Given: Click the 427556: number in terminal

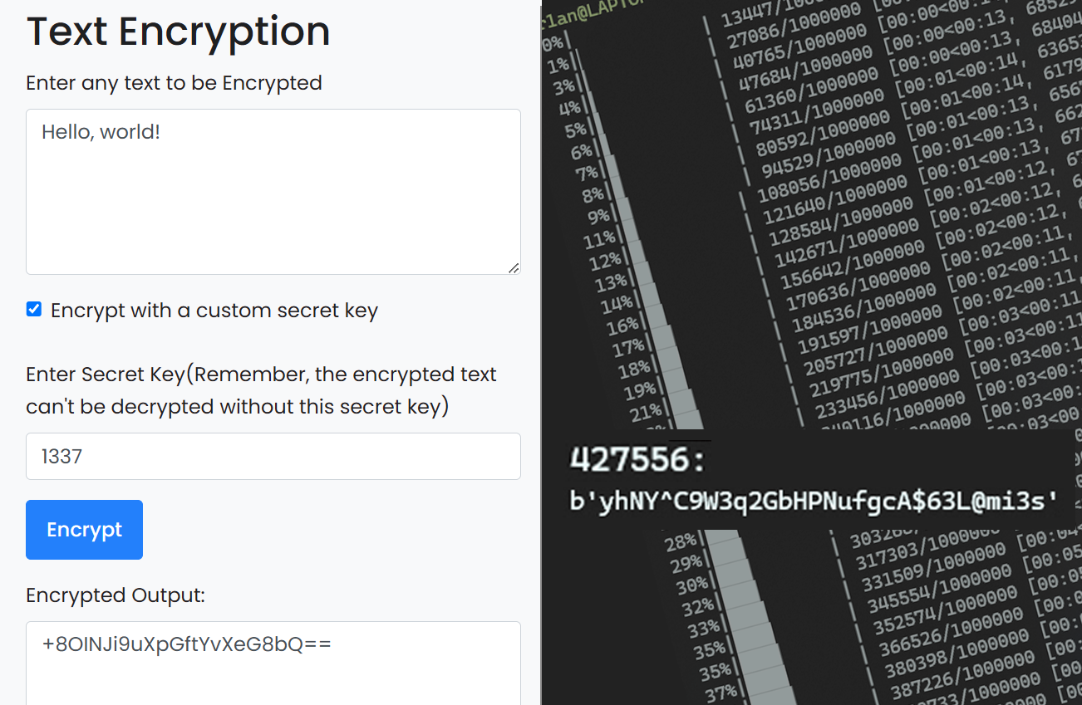Looking at the screenshot, I should tap(637, 459).
